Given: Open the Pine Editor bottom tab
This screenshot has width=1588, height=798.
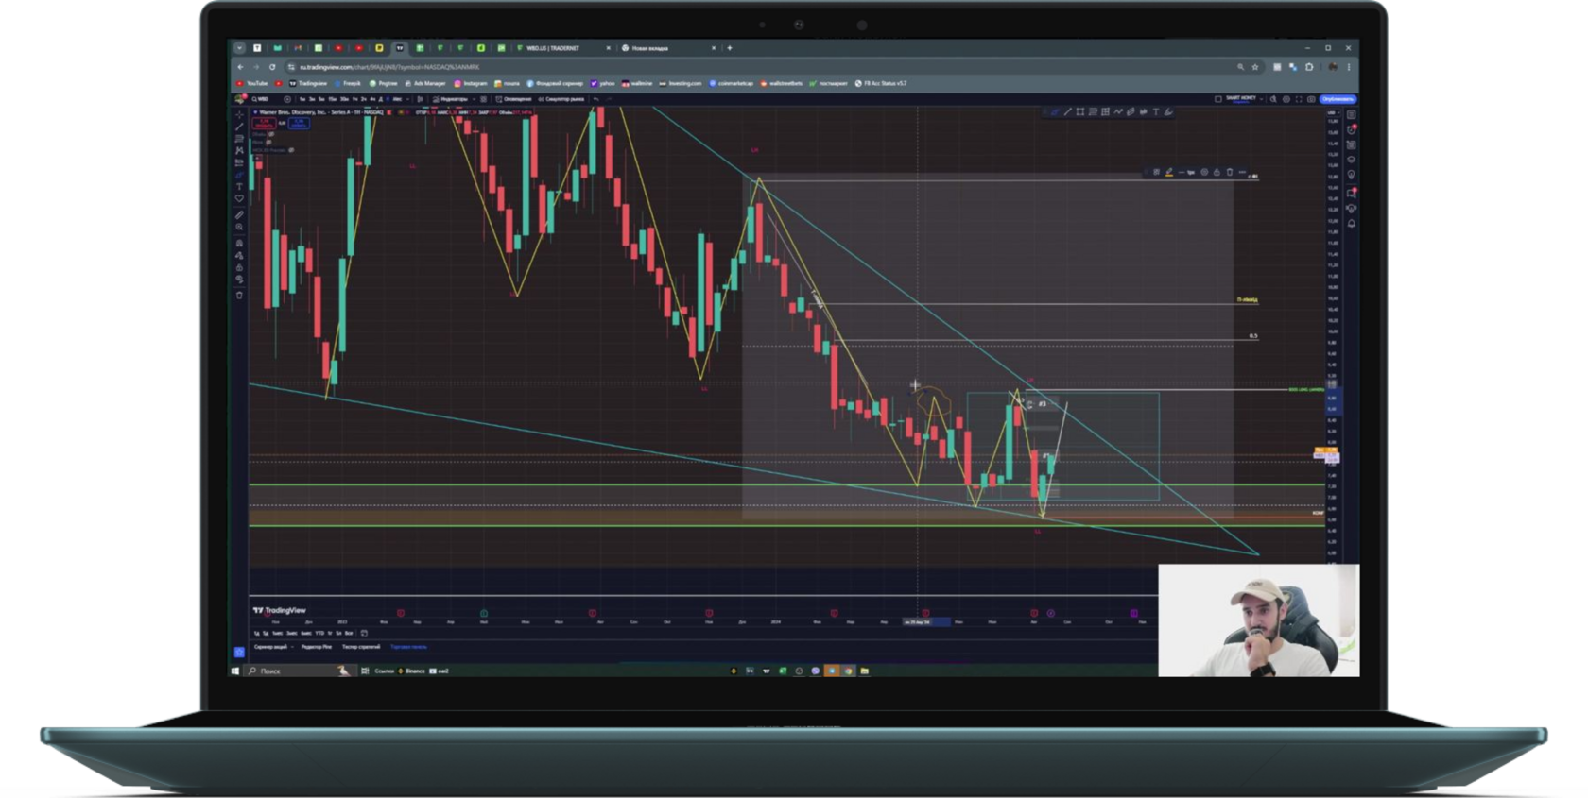Looking at the screenshot, I should [317, 647].
